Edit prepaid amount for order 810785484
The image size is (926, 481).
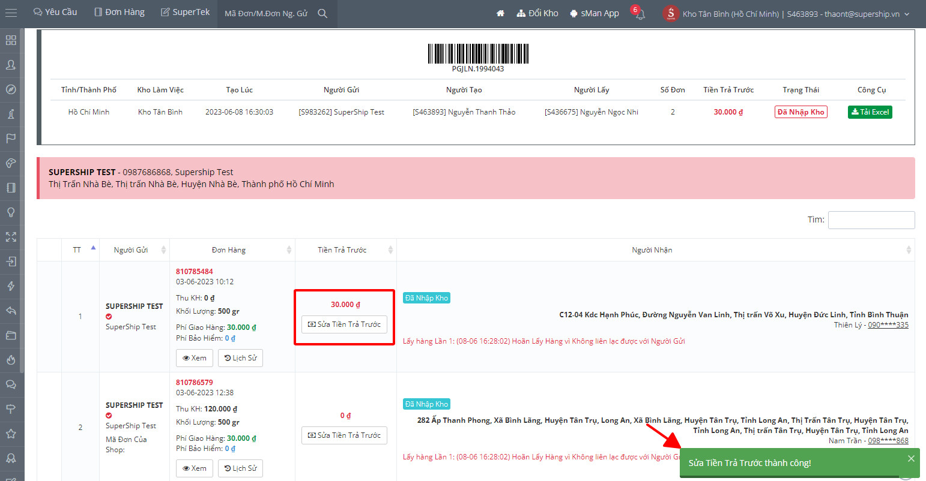[344, 324]
